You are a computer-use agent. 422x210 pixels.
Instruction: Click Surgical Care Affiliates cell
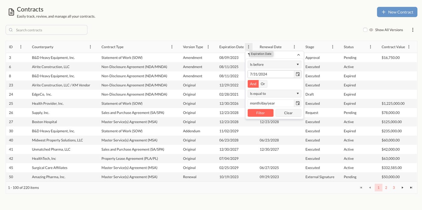[x=49, y=168]
